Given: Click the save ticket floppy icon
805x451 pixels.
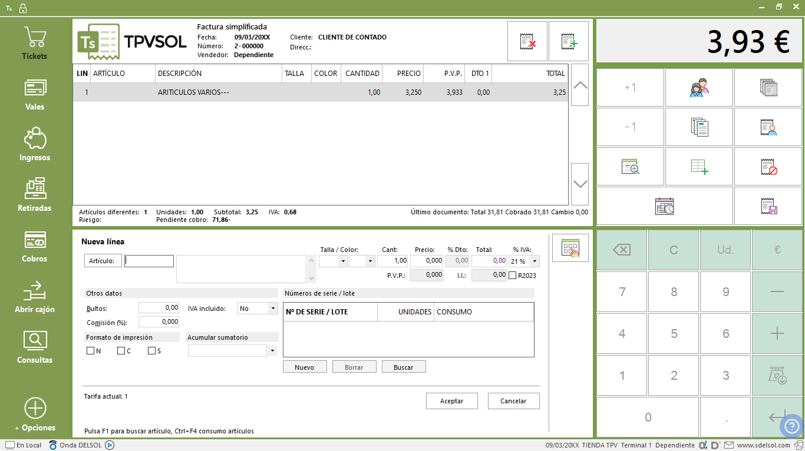Looking at the screenshot, I should coord(768,206).
